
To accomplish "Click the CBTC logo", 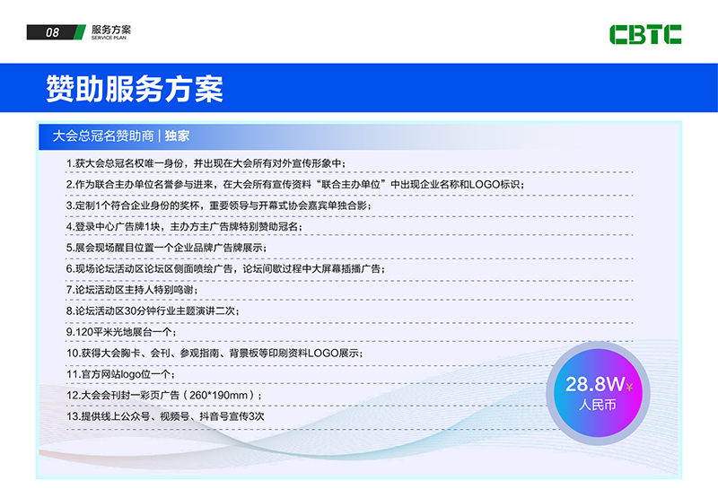I will 645,34.
